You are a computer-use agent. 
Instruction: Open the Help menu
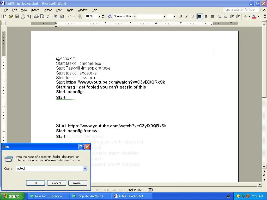[x=94, y=10]
